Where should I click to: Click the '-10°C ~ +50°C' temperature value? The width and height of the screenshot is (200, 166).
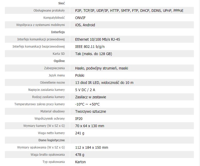pyautogui.click(x=87, y=104)
